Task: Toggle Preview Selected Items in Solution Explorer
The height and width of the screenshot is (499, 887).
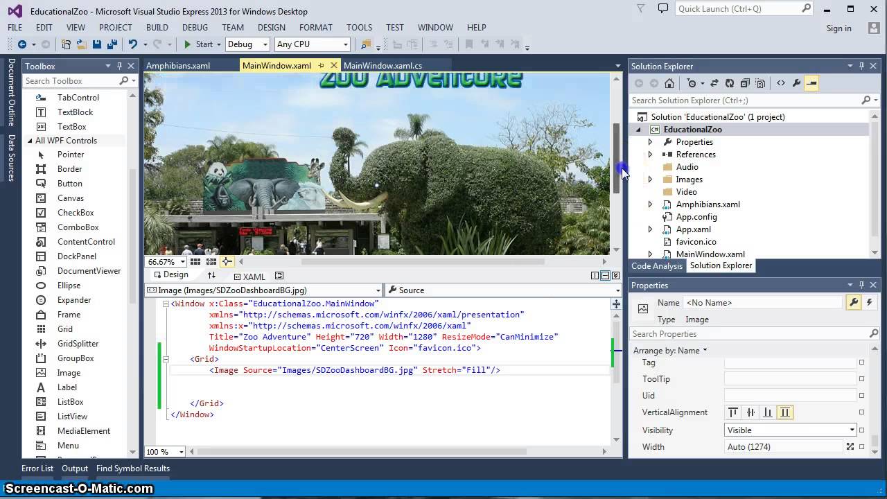Action: click(811, 83)
